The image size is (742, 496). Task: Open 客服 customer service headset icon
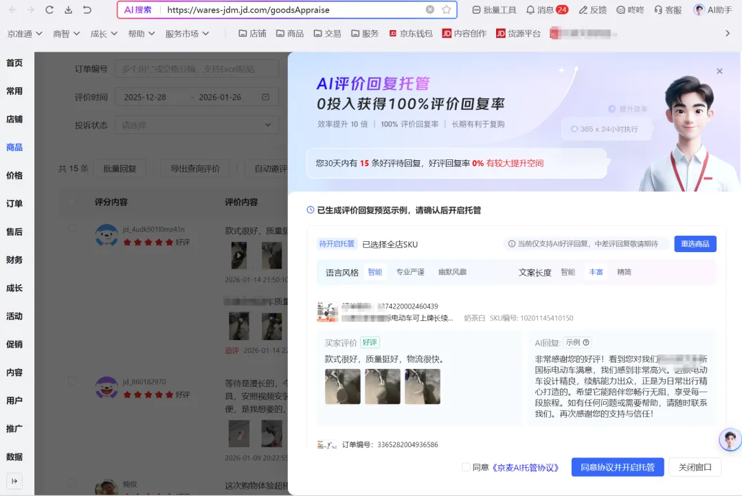point(668,10)
